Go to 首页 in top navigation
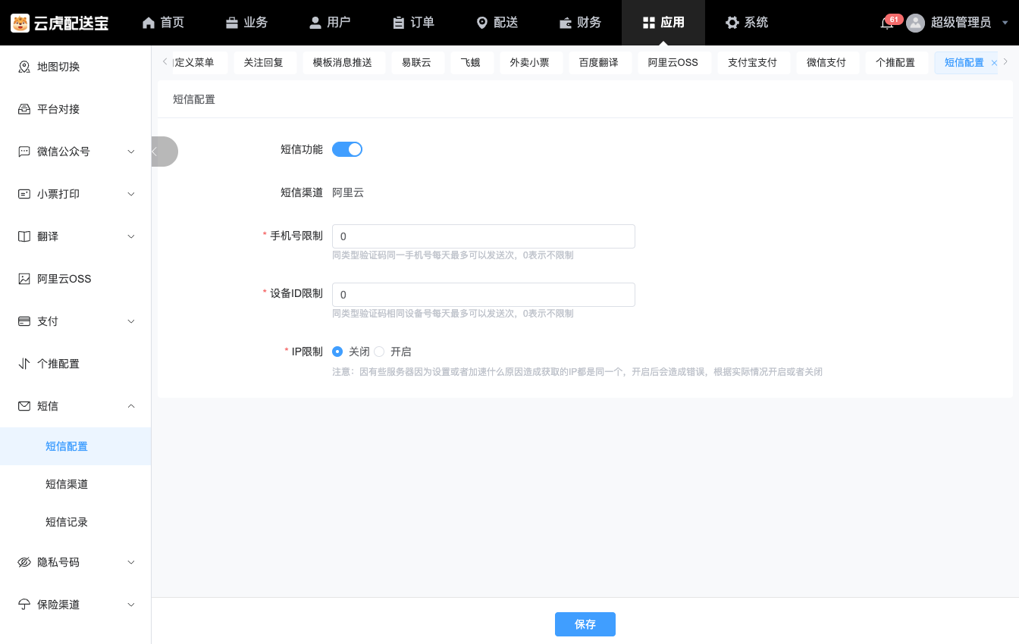Viewport: 1019px width, 644px height. [x=163, y=23]
